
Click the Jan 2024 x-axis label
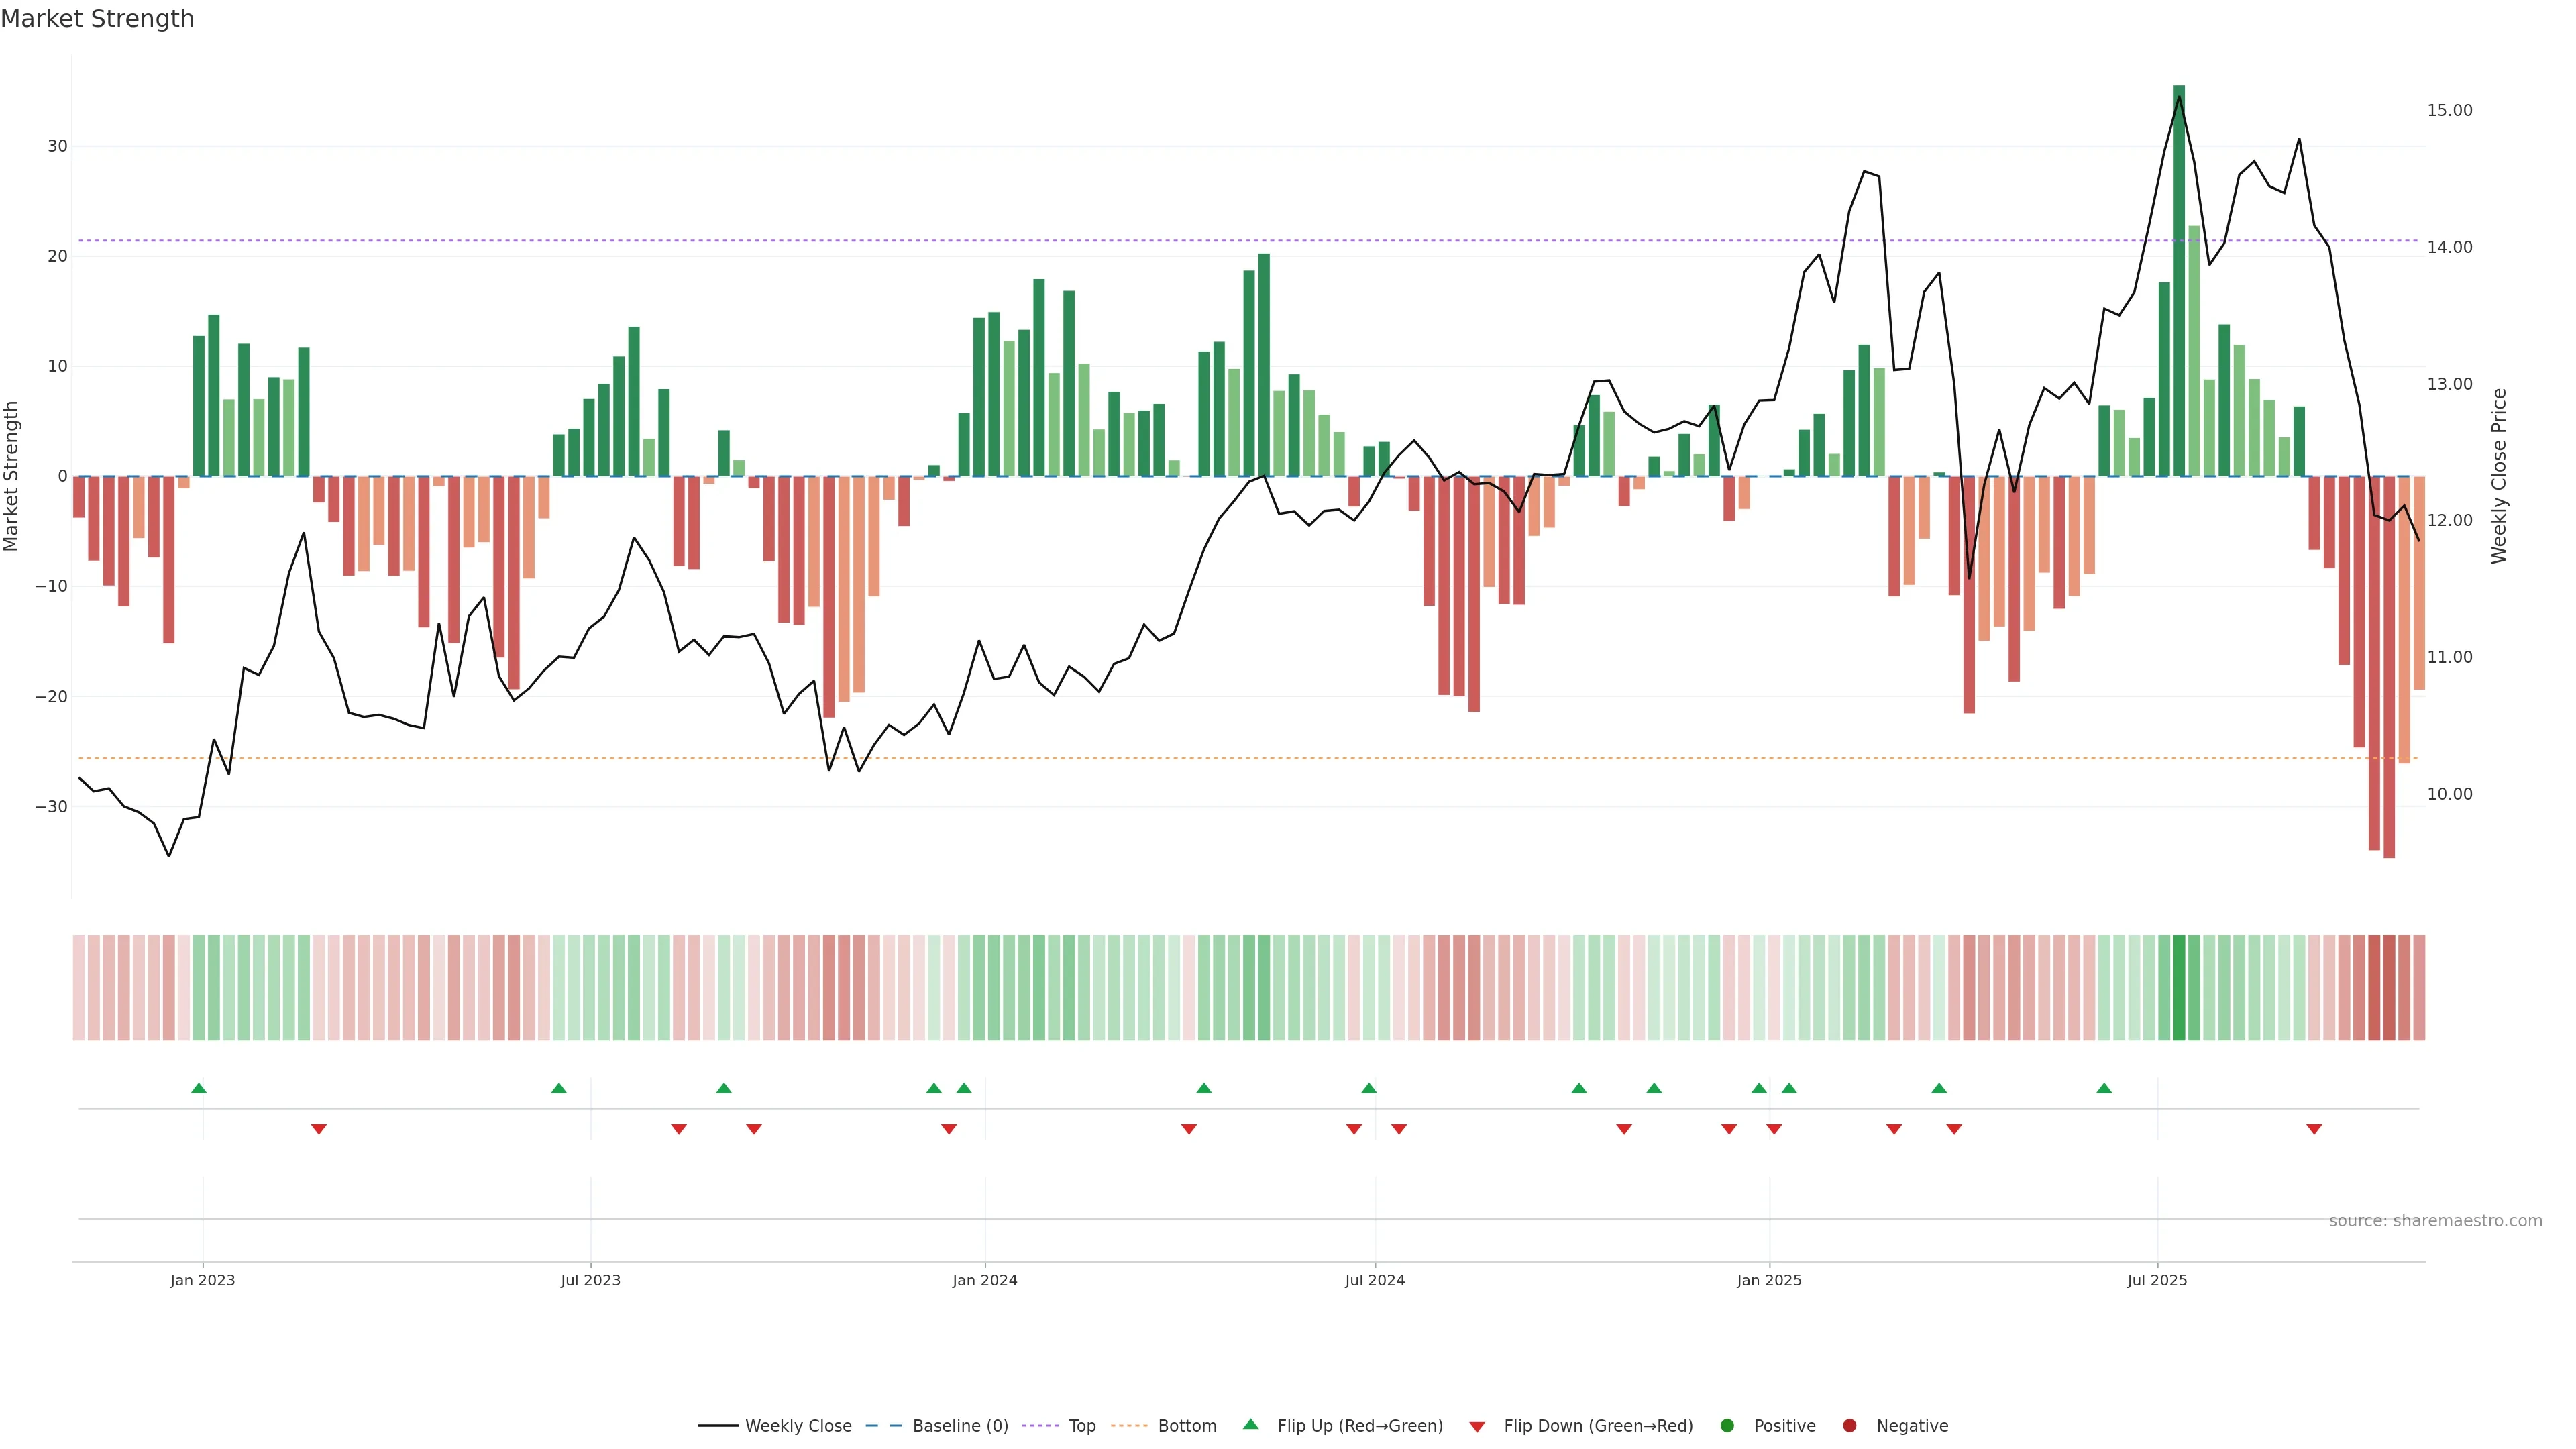[985, 1280]
